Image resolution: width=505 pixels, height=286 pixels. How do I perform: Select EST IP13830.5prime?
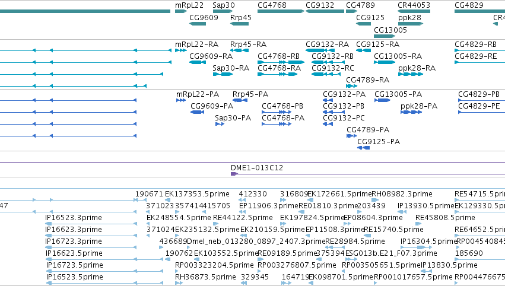coord(449,265)
